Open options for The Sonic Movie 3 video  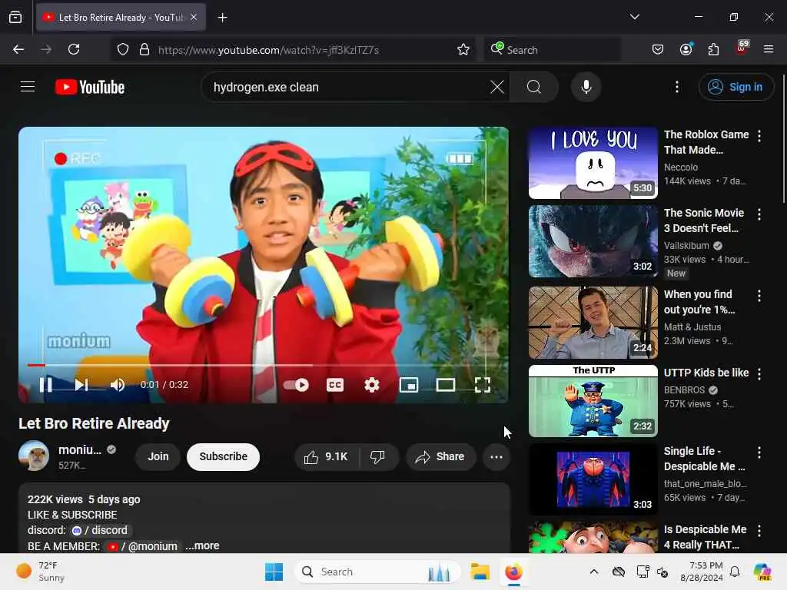[x=759, y=214]
